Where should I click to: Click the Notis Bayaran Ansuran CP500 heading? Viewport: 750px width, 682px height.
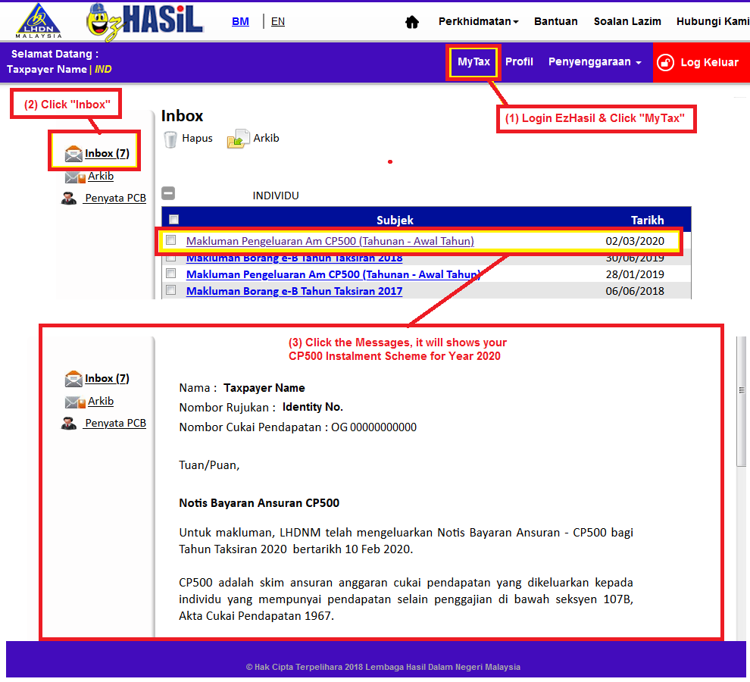point(259,503)
